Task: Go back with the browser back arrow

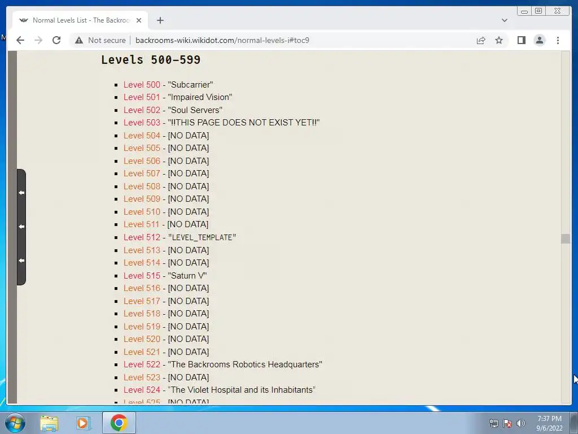Action: (x=20, y=40)
